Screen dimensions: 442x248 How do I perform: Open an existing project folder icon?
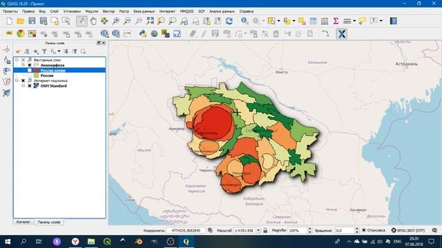point(20,21)
